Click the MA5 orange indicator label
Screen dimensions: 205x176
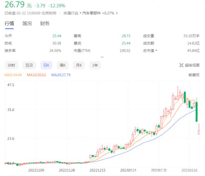click(x=13, y=75)
